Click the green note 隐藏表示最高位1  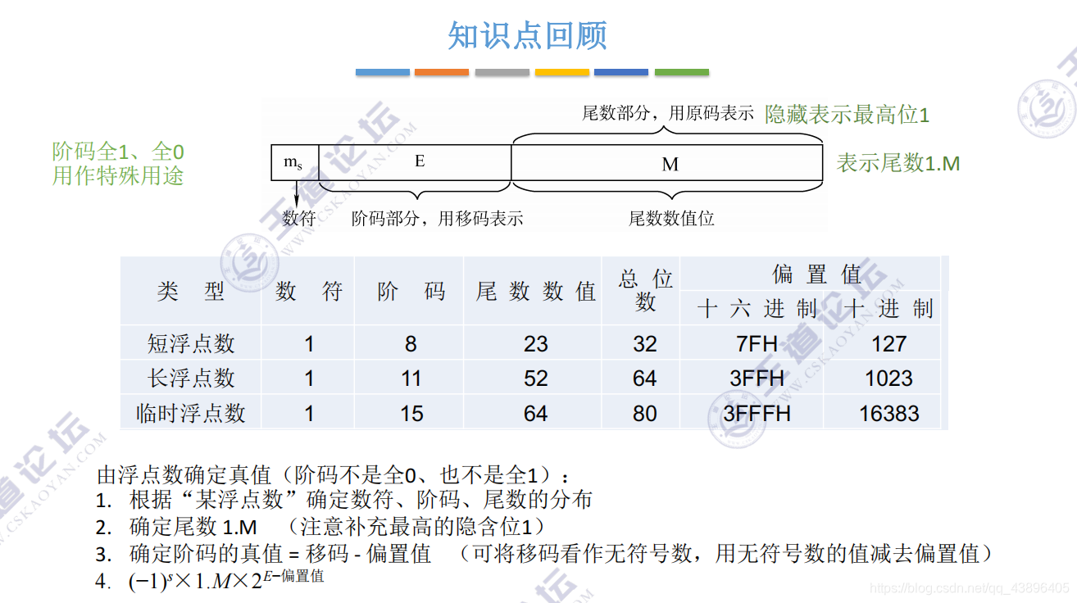click(848, 114)
